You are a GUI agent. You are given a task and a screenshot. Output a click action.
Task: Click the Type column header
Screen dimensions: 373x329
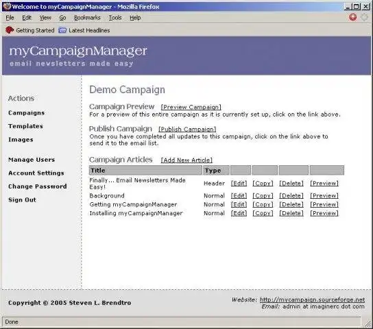tap(216, 170)
